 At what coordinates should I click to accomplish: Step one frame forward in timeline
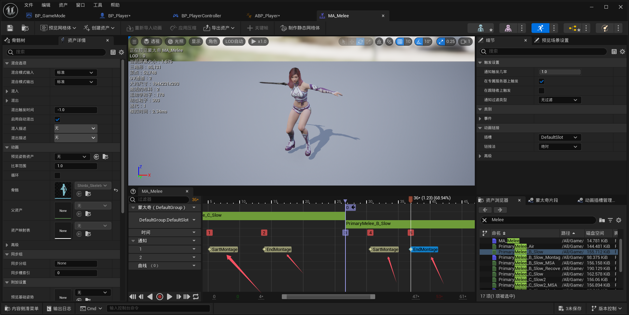(178, 297)
